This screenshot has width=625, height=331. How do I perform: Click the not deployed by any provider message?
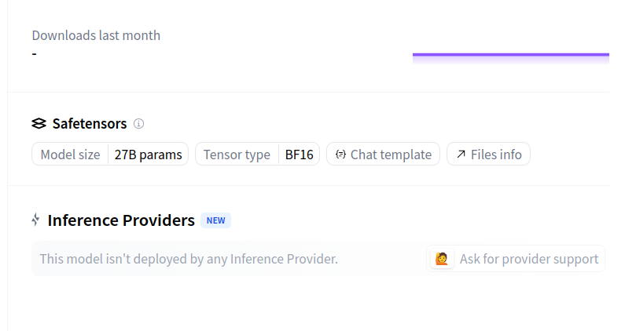click(189, 259)
